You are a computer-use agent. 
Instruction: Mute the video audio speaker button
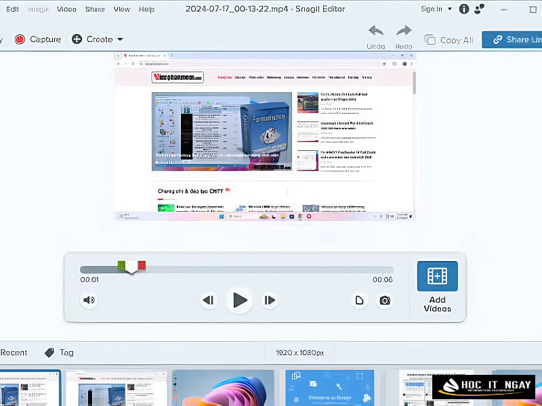pos(89,300)
